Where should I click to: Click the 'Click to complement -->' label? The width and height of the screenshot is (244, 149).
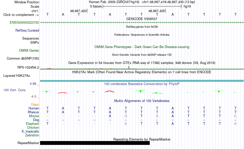[21, 15]
